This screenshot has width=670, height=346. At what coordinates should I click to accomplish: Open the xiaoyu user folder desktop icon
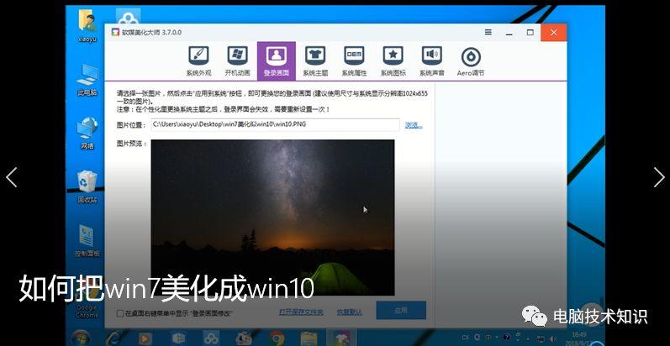(87, 25)
